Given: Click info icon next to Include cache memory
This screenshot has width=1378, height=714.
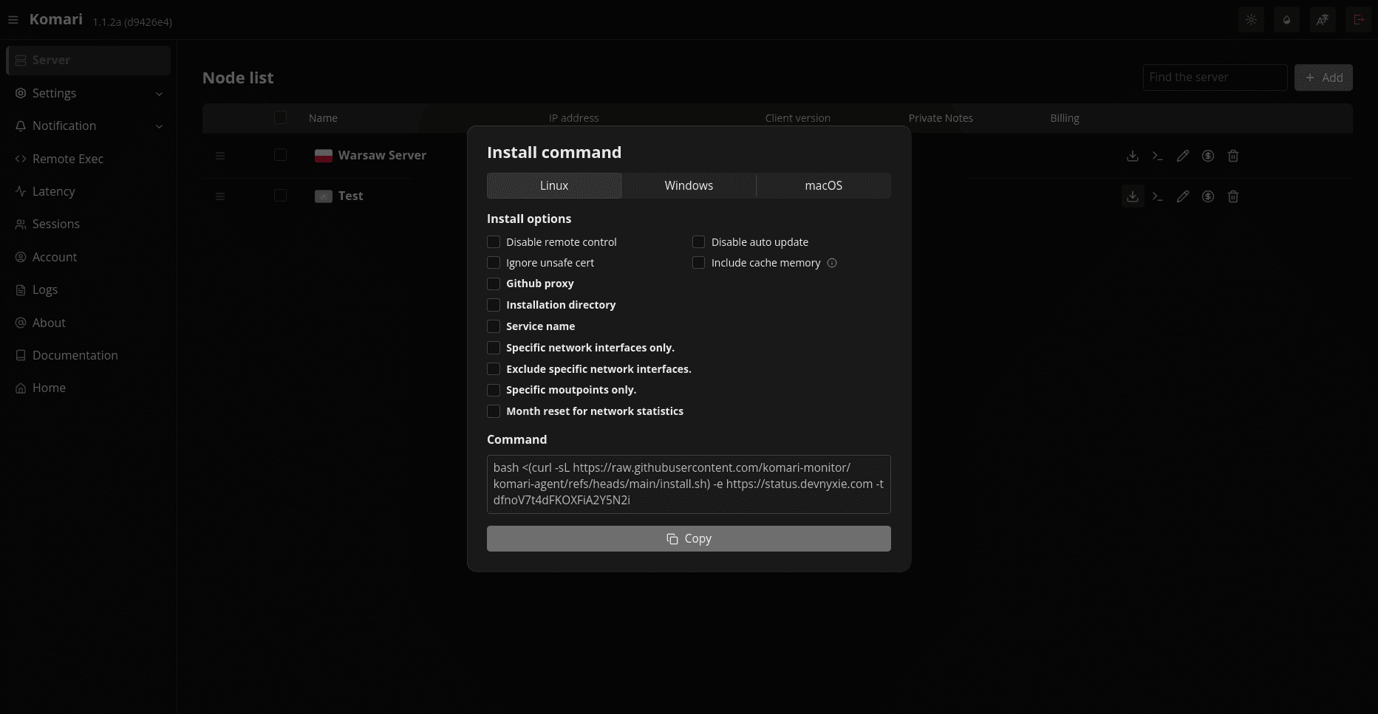Looking at the screenshot, I should click(x=832, y=263).
